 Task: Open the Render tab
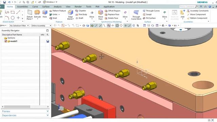78,7
